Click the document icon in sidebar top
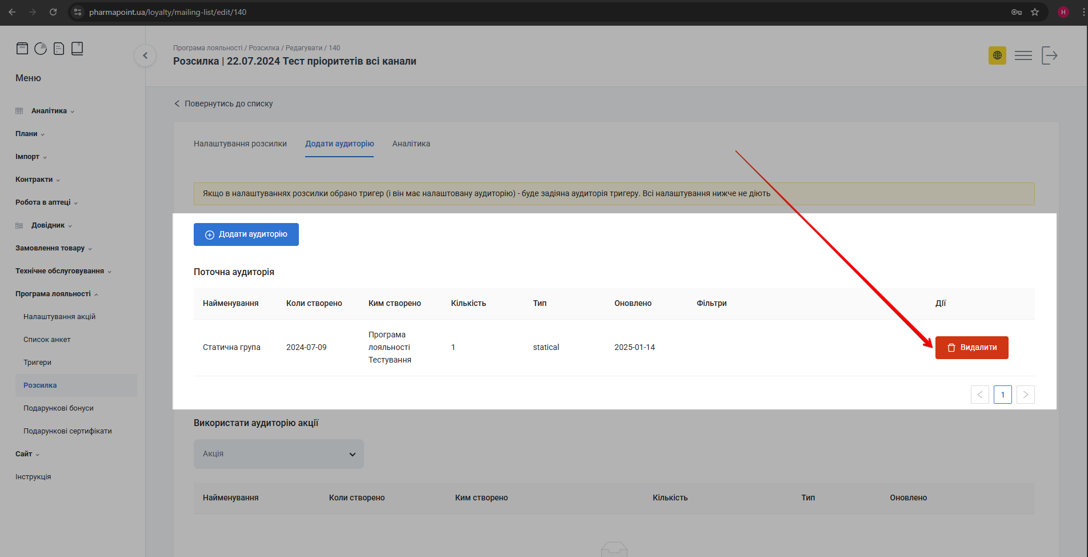Screen dimensions: 1088x557 coord(59,49)
